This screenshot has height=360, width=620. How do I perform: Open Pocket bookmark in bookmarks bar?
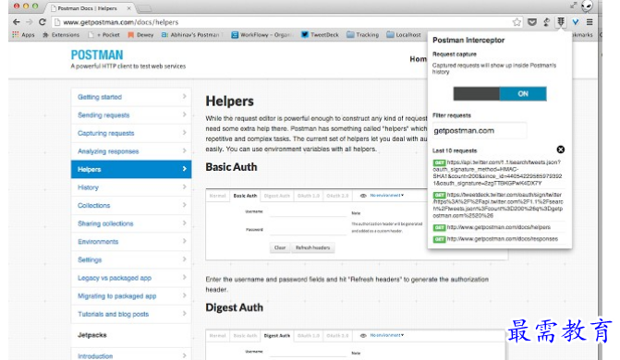(103, 35)
